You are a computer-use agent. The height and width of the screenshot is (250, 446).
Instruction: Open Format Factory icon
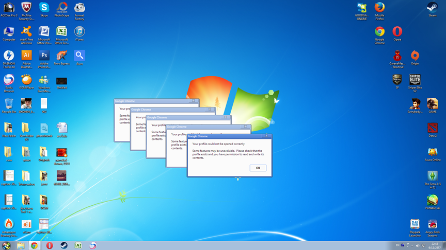click(x=79, y=11)
